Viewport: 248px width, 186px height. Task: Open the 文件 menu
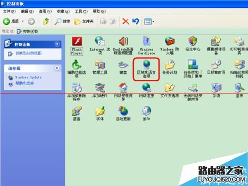[9, 11]
